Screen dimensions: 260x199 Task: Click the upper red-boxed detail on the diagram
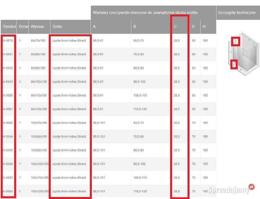[x=235, y=41]
